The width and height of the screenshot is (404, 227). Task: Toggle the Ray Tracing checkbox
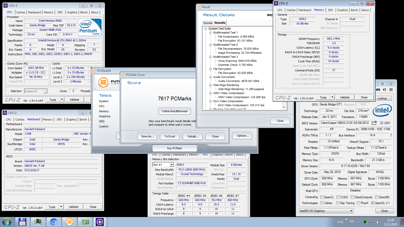pyautogui.click(x=338, y=203)
